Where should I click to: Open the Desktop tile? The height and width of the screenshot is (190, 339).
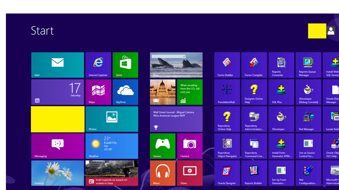tap(58, 173)
